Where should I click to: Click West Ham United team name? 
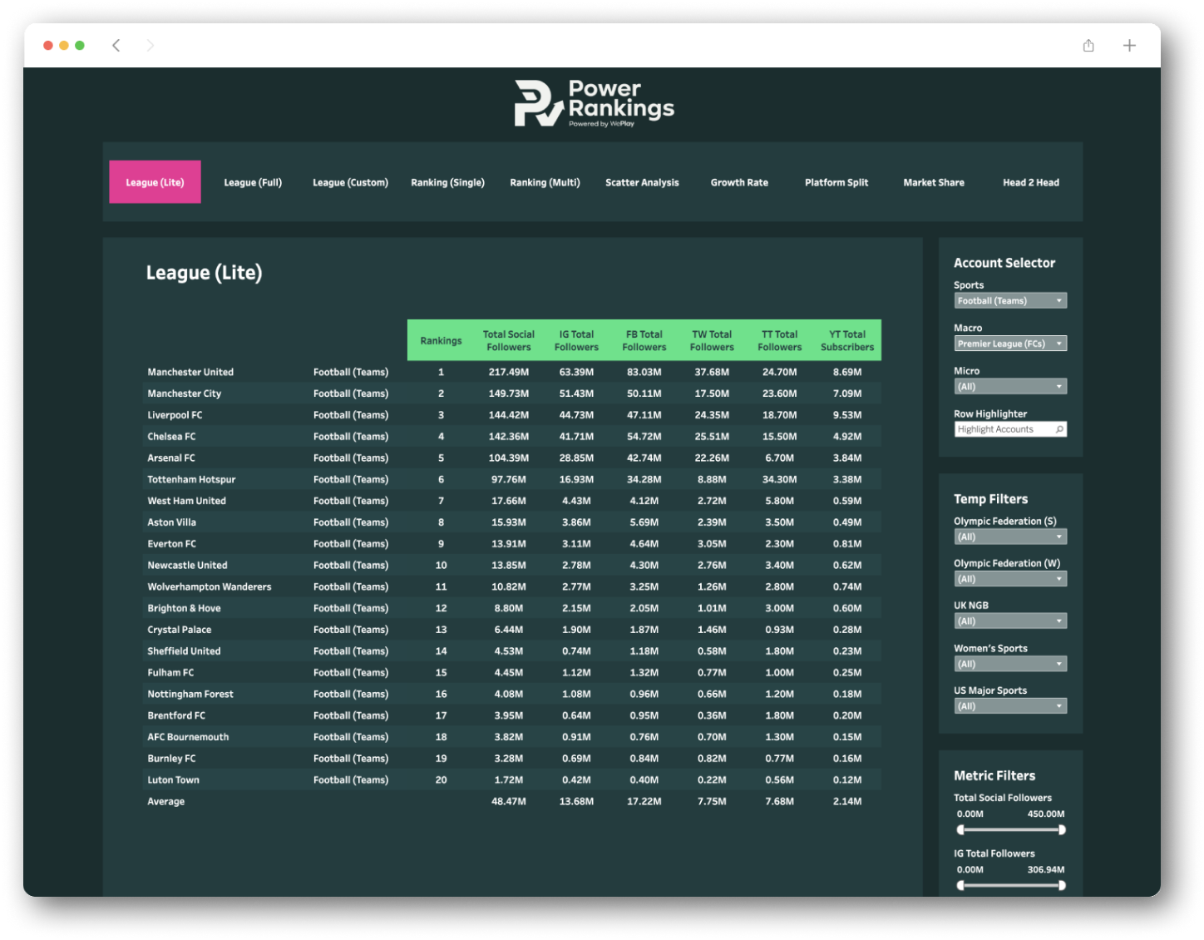coord(186,501)
